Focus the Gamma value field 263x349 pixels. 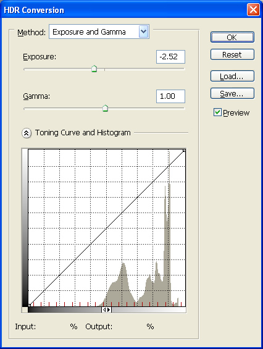pos(170,96)
